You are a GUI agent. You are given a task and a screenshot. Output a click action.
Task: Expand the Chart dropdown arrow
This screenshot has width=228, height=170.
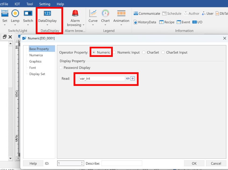[x=105, y=25]
